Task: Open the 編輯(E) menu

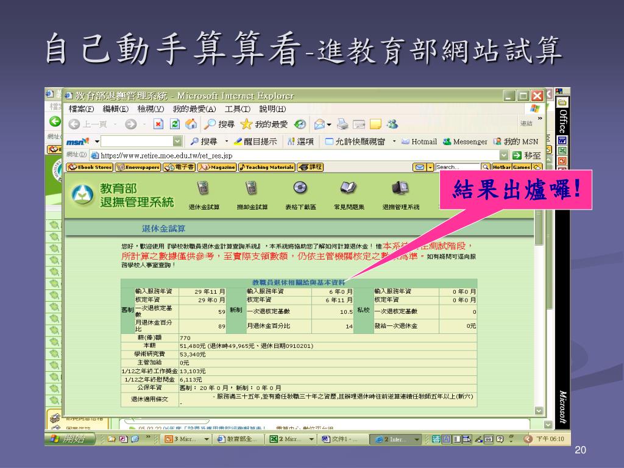Action: [115, 108]
